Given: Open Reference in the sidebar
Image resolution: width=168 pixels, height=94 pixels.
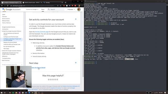Looking at the screenshot, I should [x=5, y=56].
